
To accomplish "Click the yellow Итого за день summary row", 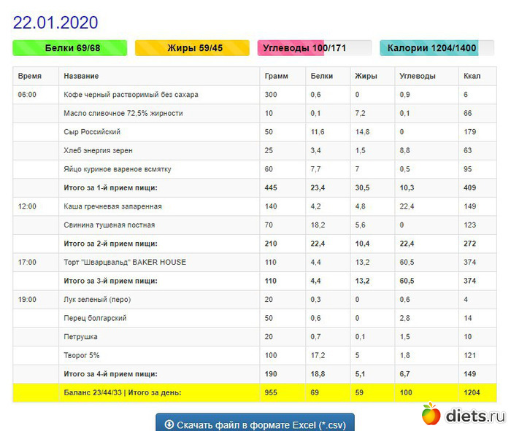I will pyautogui.click(x=122, y=392).
